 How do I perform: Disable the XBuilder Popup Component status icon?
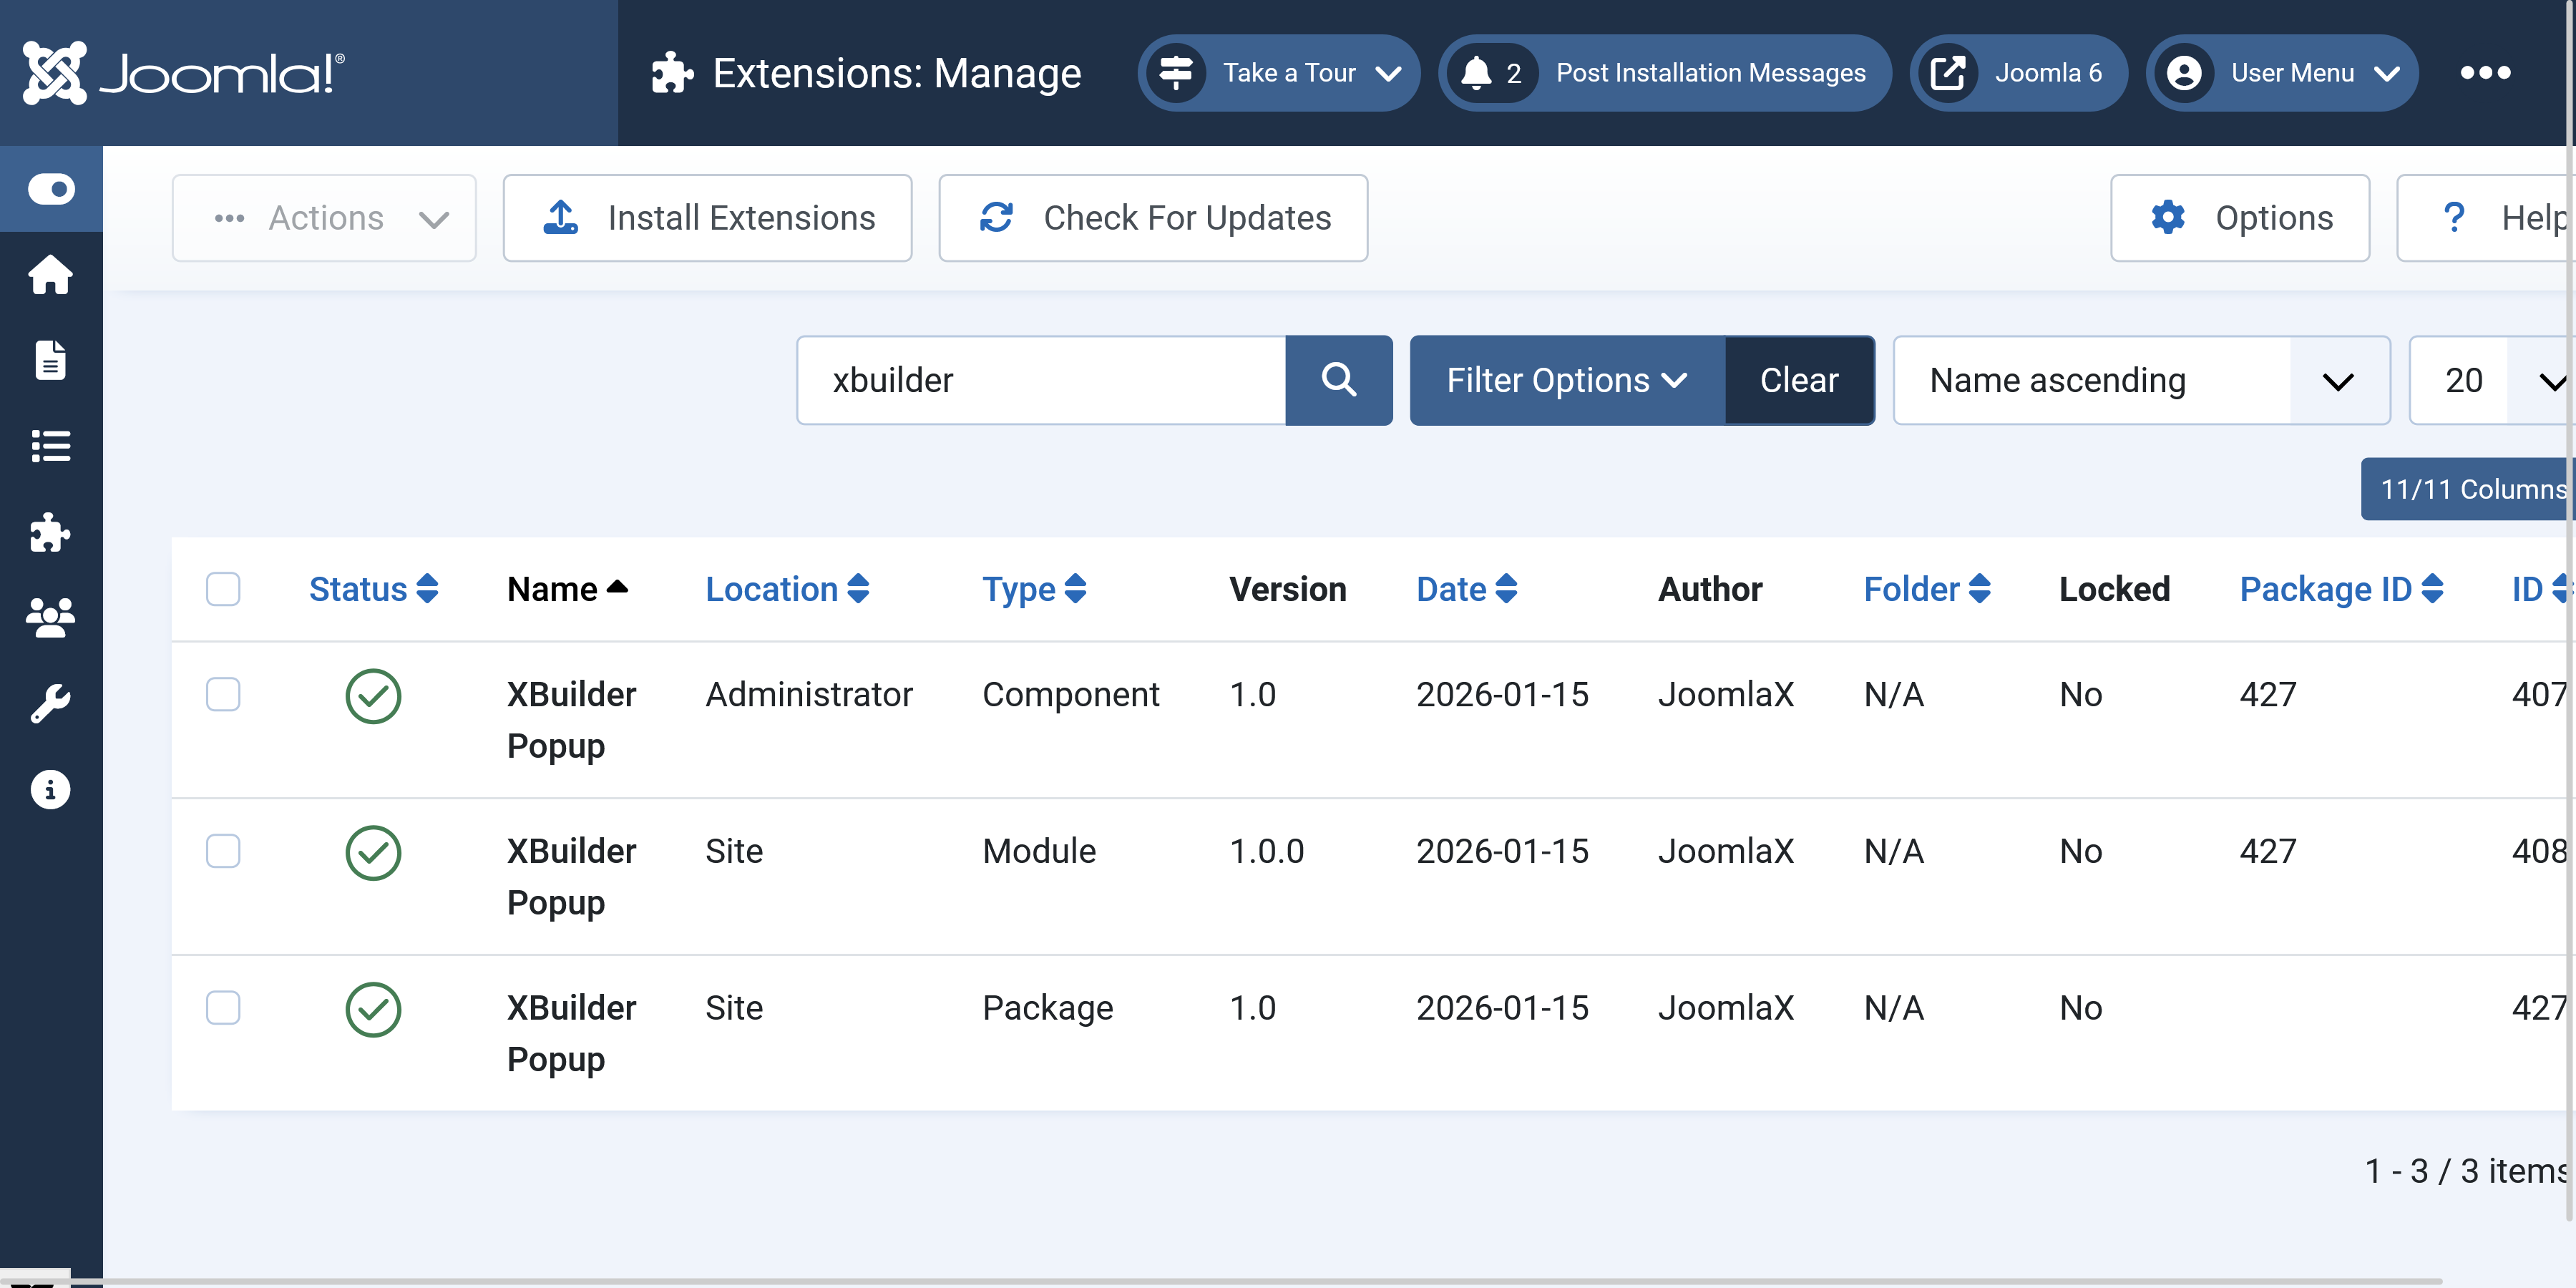click(373, 696)
